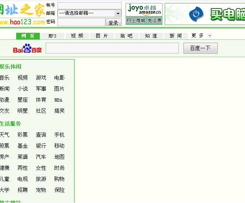Open the 保险 link

click(59, 190)
